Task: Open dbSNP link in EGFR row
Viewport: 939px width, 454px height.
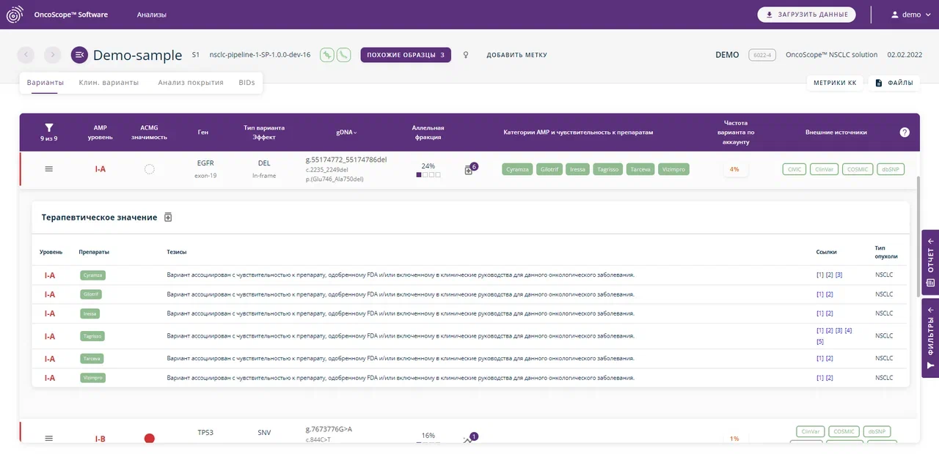Action: [x=891, y=169]
